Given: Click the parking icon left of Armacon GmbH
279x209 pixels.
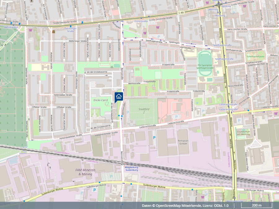Looking at the screenshot, I should (x=154, y=137).
